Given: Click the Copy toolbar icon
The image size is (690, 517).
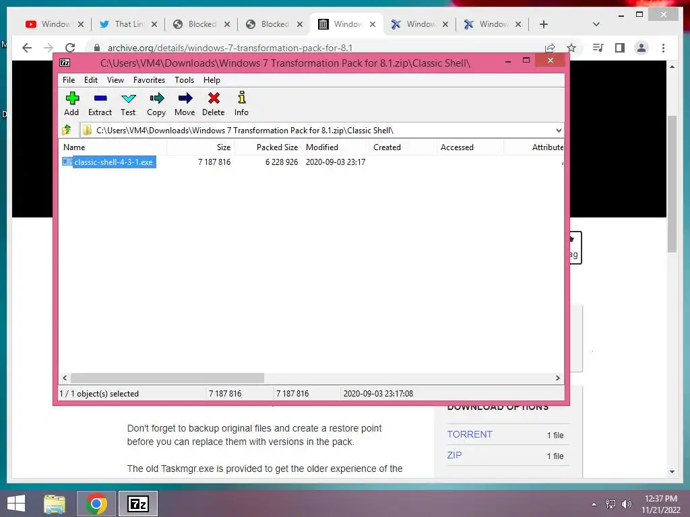Looking at the screenshot, I should 156,104.
